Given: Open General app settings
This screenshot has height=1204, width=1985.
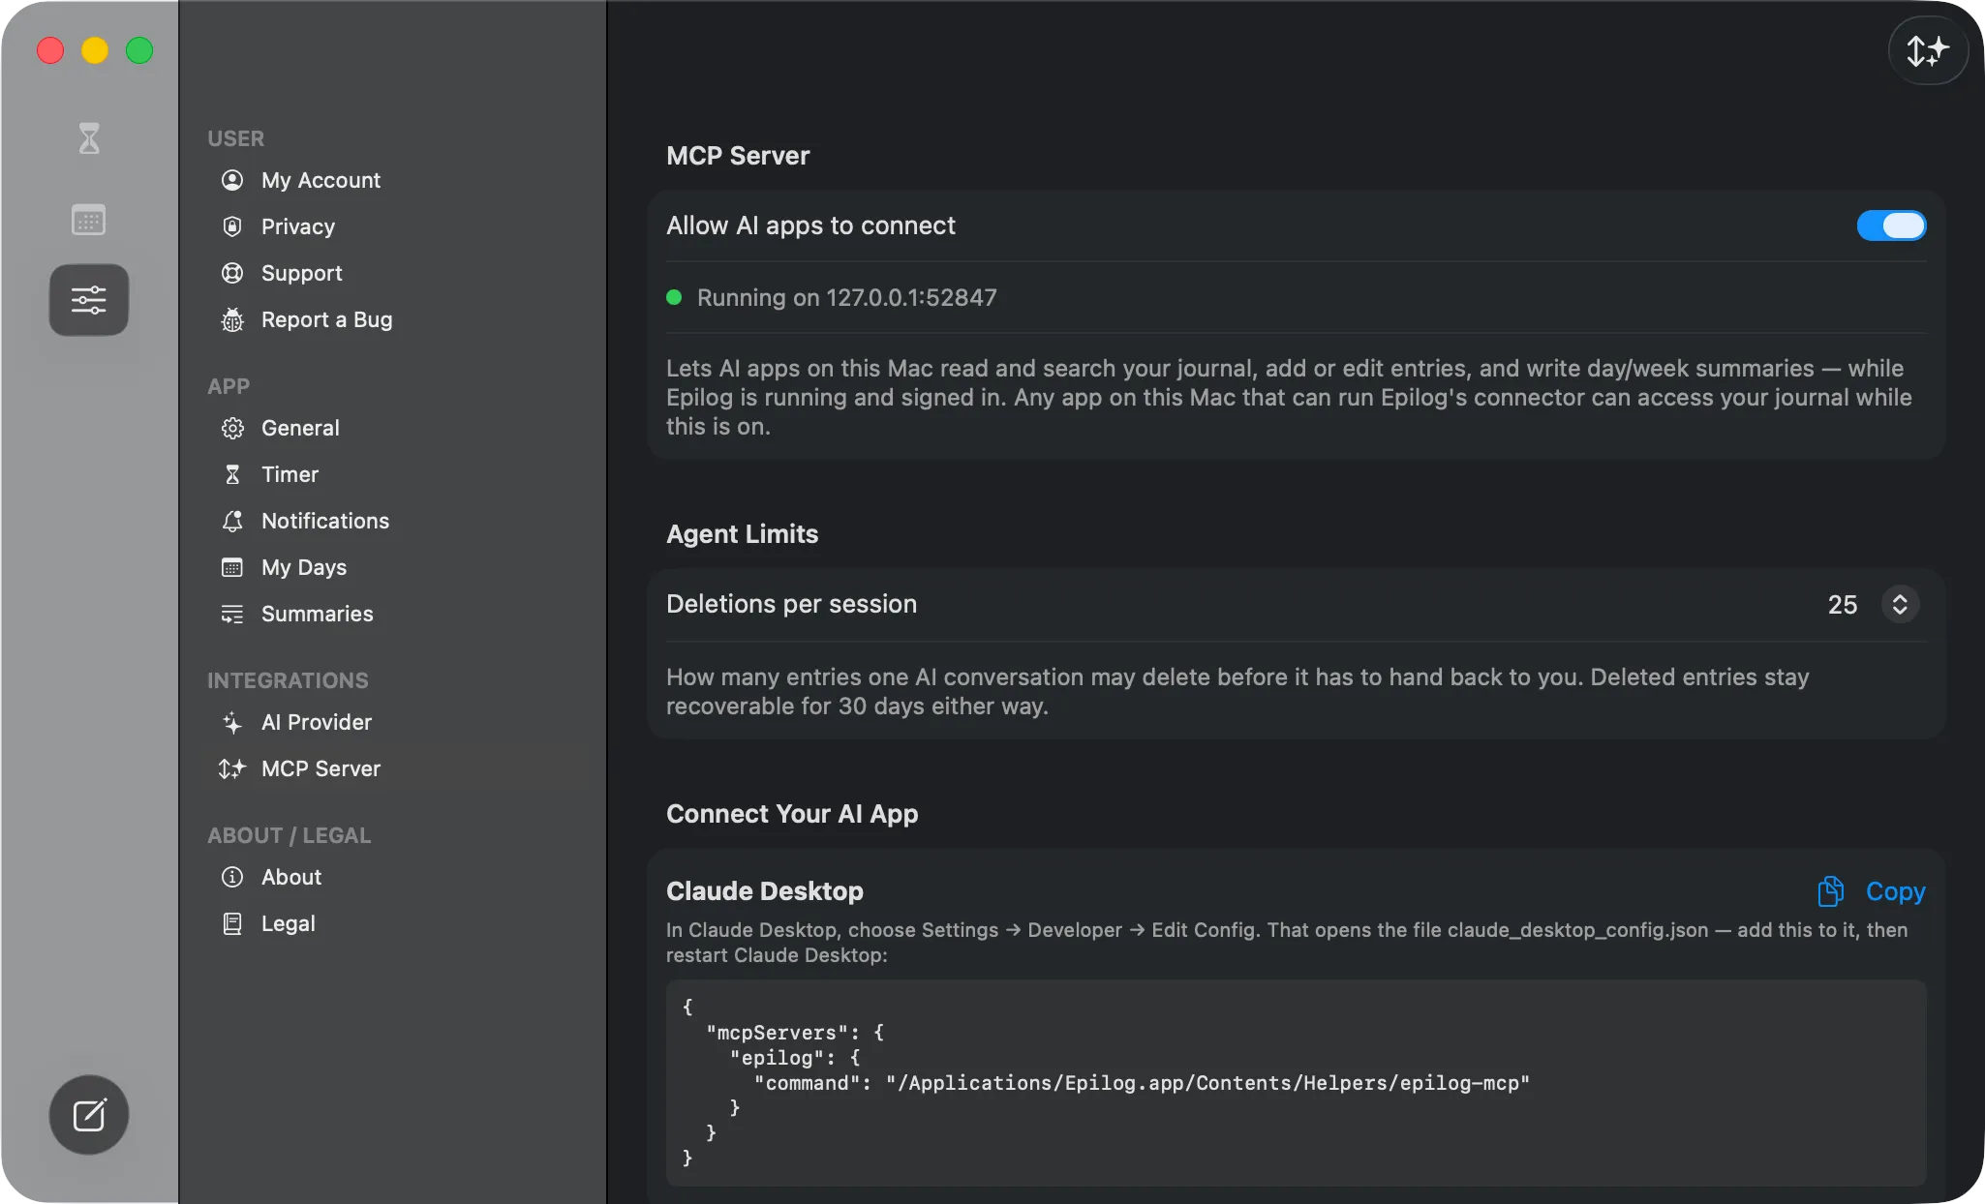Looking at the screenshot, I should point(300,428).
